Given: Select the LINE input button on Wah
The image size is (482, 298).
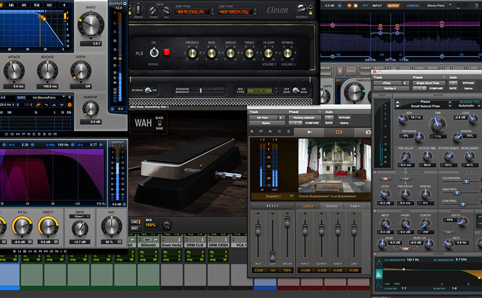Looking at the screenshot, I should coord(135,222).
